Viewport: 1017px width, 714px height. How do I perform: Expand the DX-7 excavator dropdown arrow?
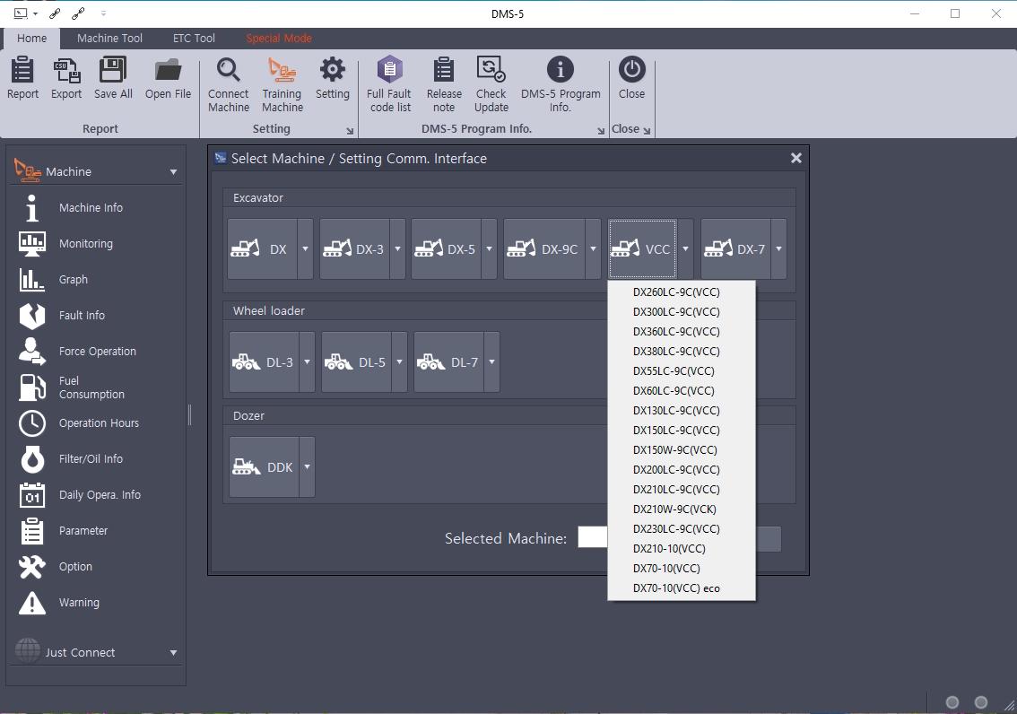coord(778,249)
